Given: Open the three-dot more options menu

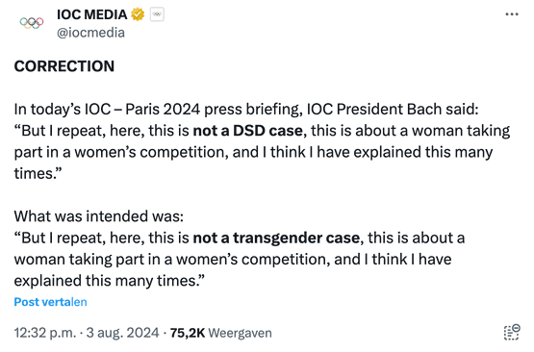Looking at the screenshot, I should point(512,14).
